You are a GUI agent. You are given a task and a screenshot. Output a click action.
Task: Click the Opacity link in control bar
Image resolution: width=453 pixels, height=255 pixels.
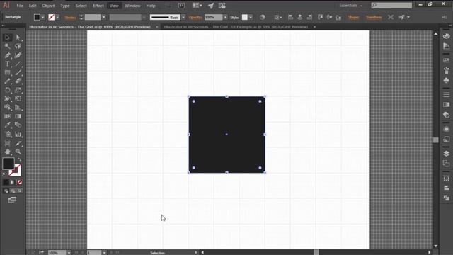[195, 17]
